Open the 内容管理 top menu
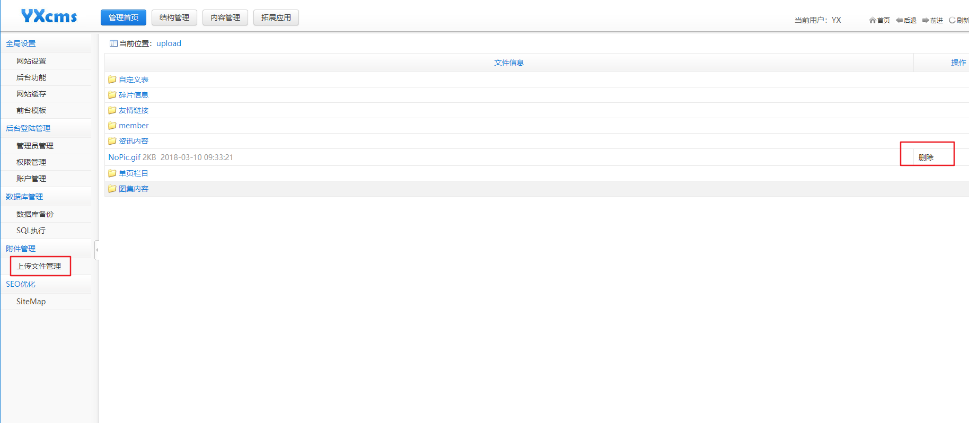969x423 pixels. pos(225,17)
